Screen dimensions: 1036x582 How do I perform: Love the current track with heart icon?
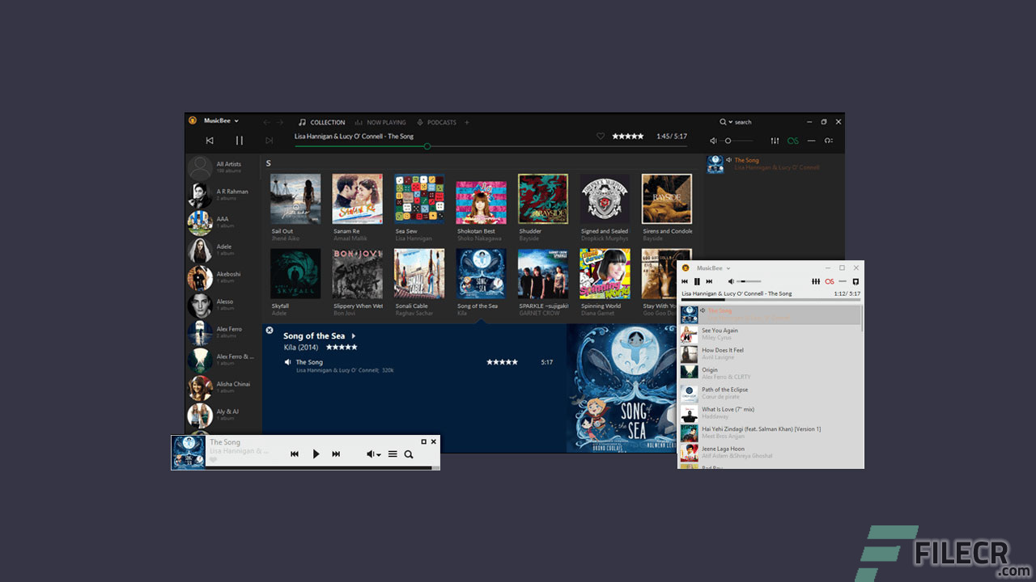[x=601, y=137]
